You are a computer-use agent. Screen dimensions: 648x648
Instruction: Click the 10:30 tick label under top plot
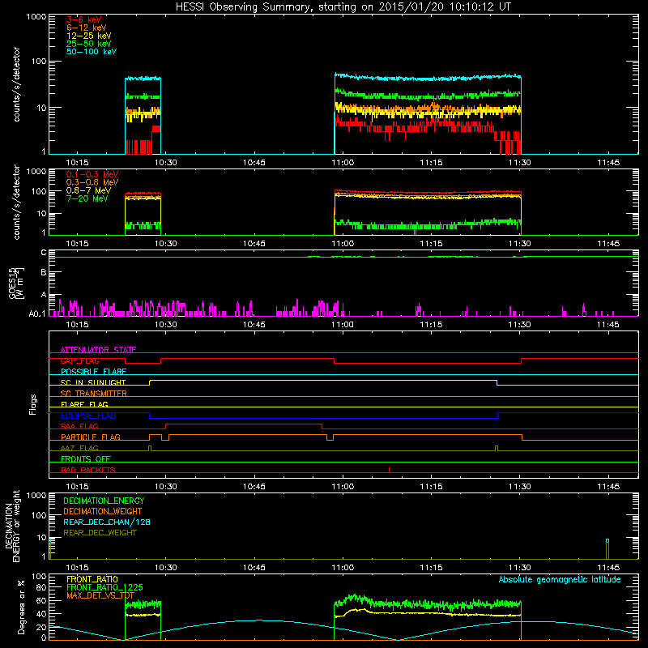click(166, 163)
